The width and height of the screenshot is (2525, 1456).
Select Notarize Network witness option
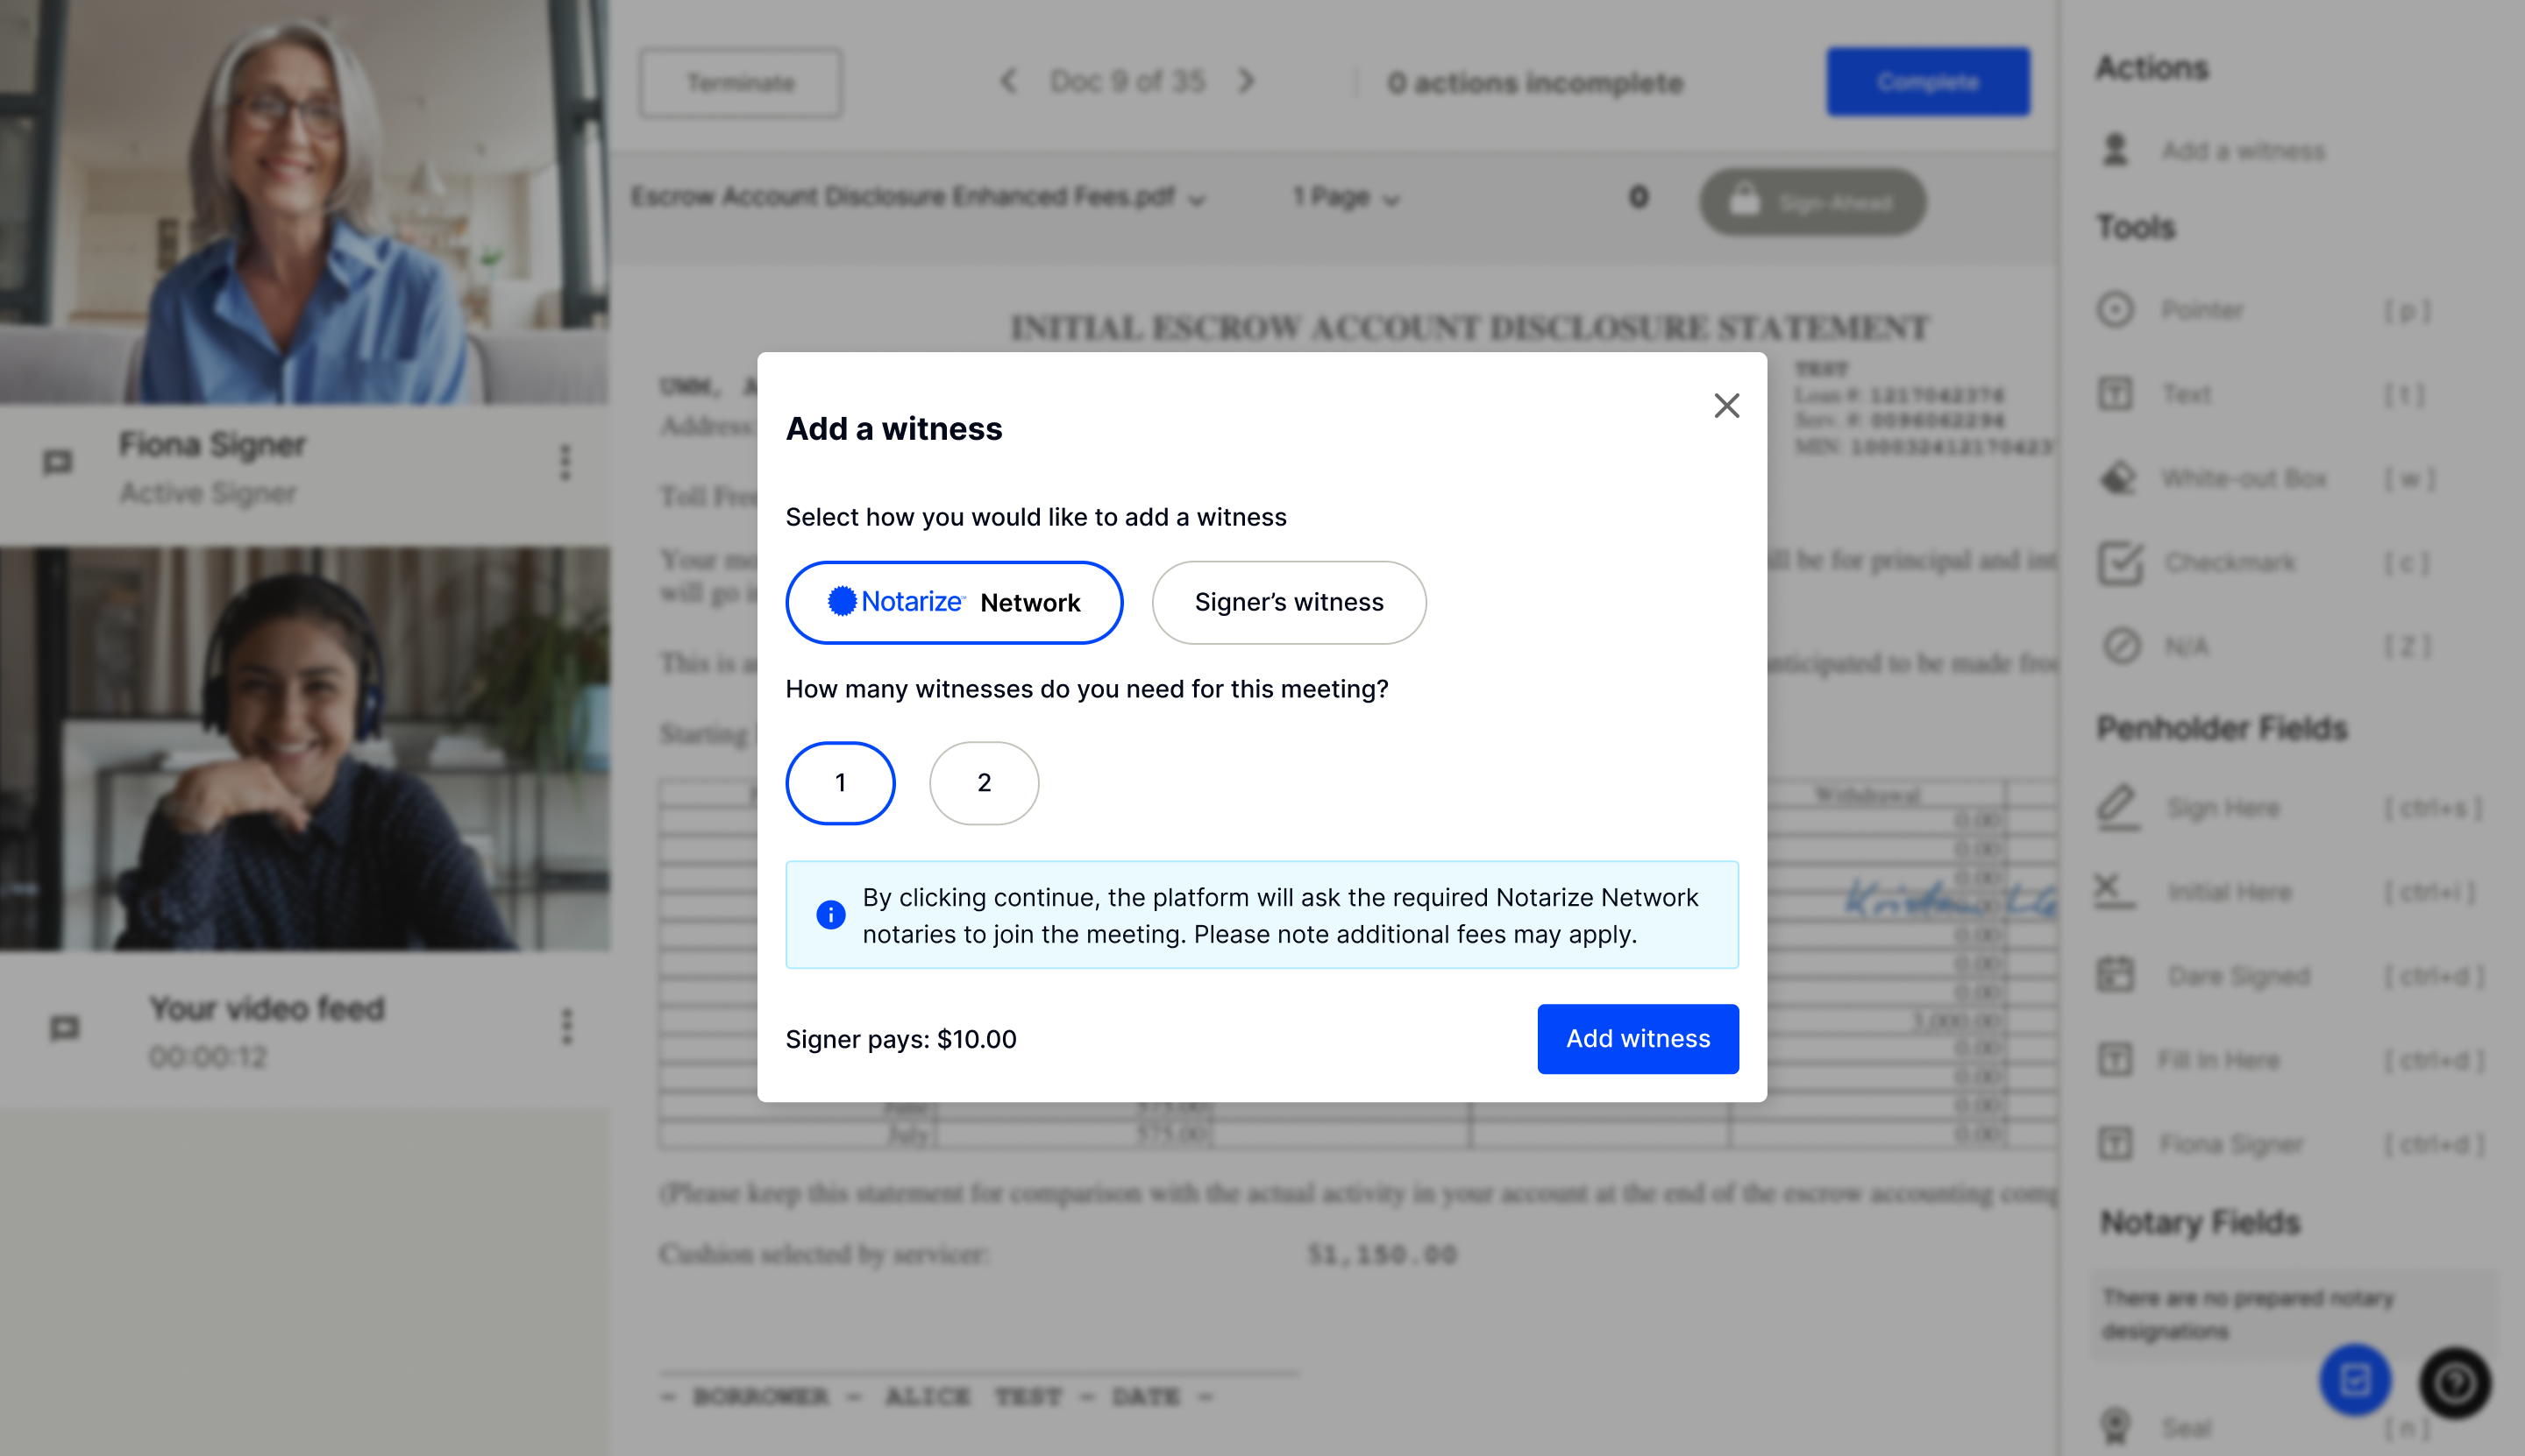tap(954, 602)
